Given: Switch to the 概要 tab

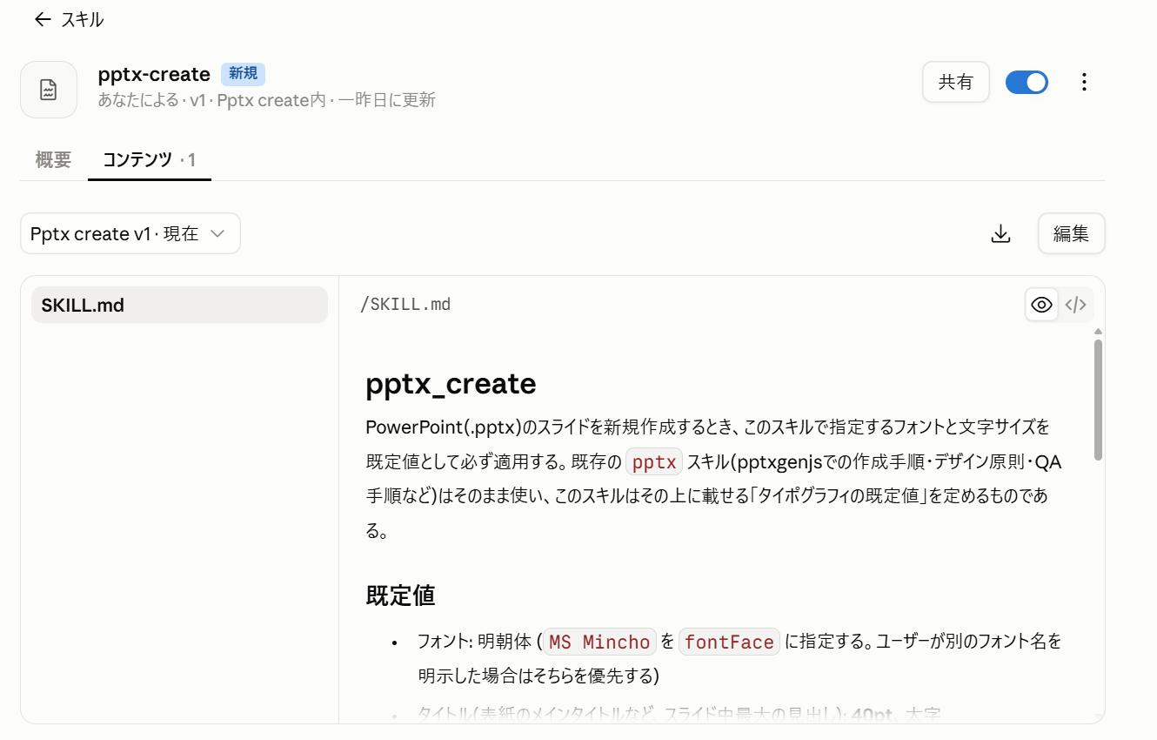Looking at the screenshot, I should (x=53, y=159).
